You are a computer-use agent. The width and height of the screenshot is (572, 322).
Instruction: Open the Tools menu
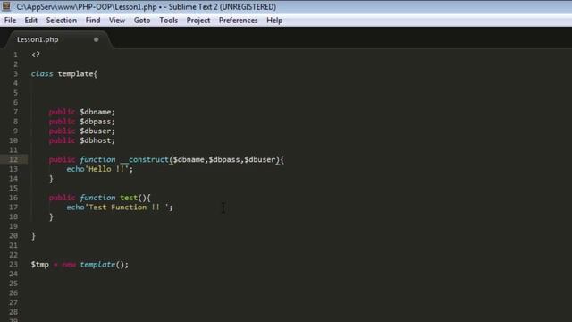169,21
